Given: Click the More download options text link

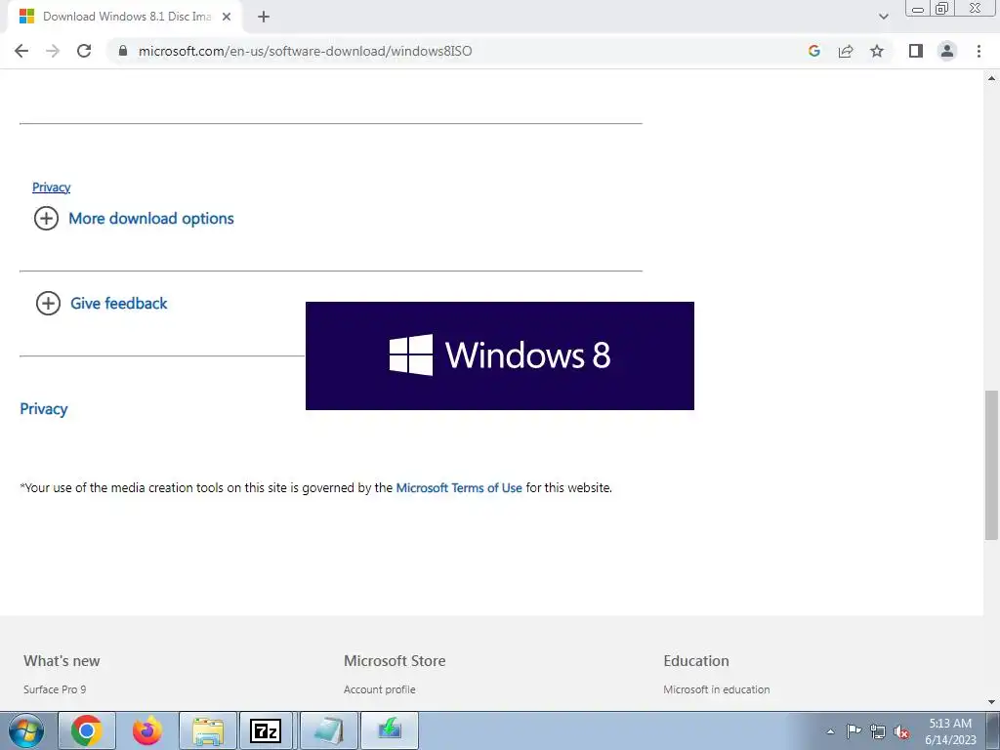Looking at the screenshot, I should click(x=151, y=218).
